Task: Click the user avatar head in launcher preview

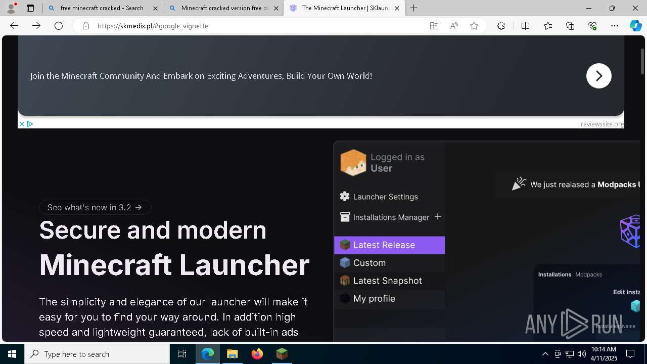Action: (x=353, y=163)
